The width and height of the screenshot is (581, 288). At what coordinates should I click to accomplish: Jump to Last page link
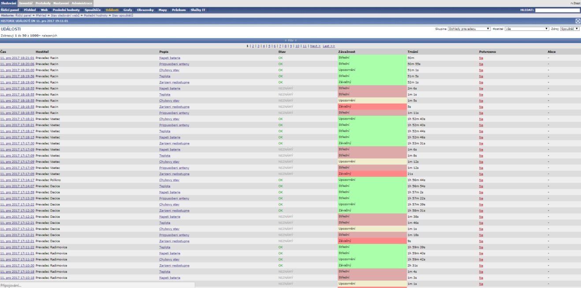pyautogui.click(x=328, y=46)
